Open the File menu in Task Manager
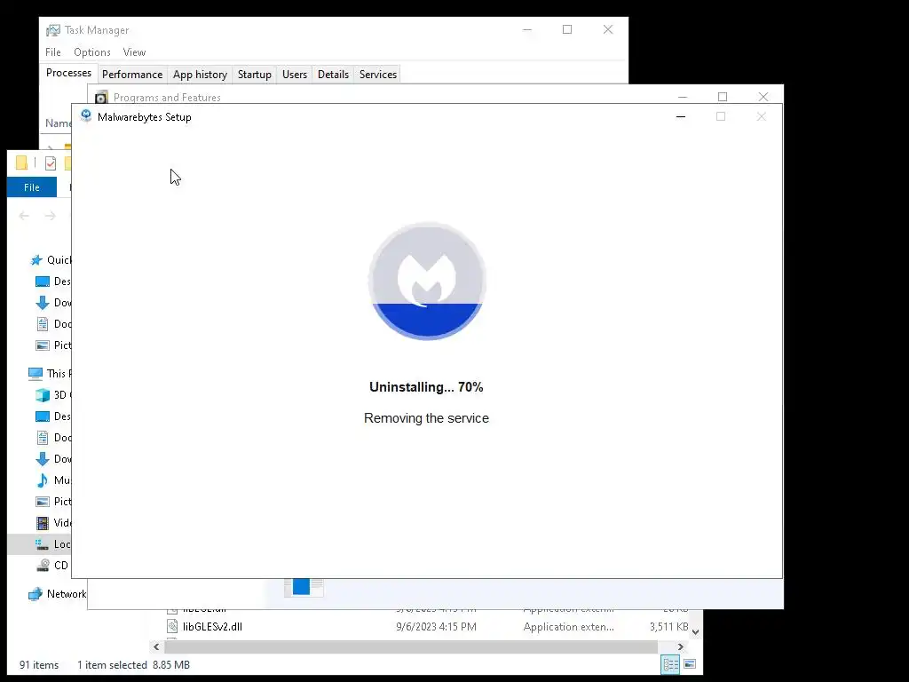The image size is (909, 682). click(52, 52)
